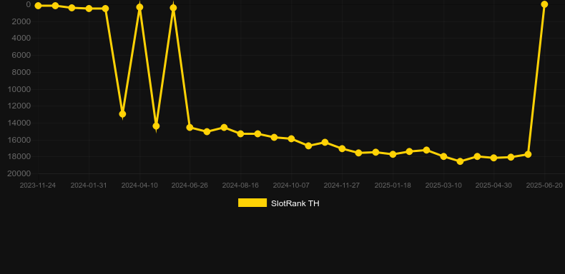Viewport: 565px width, 274px height.
Task: Select the data point at 2024-06-26
Action: click(190, 127)
